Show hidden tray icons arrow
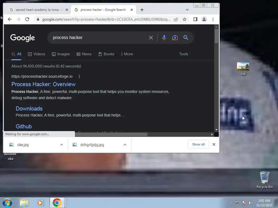The width and height of the screenshot is (278, 208). [231, 203]
